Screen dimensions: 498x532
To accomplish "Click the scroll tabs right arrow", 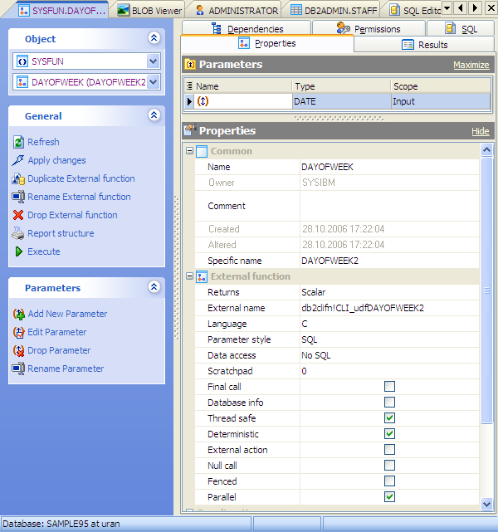I will coord(476,8).
